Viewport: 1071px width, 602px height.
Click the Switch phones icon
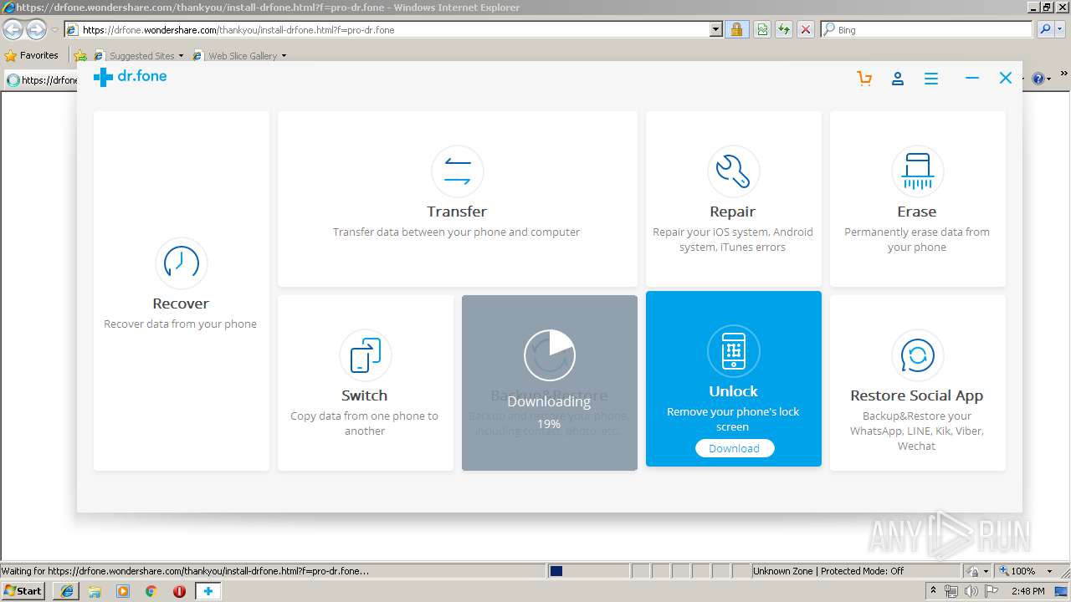(x=365, y=355)
